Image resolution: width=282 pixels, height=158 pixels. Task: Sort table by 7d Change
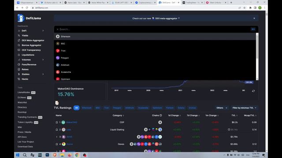click(193, 115)
